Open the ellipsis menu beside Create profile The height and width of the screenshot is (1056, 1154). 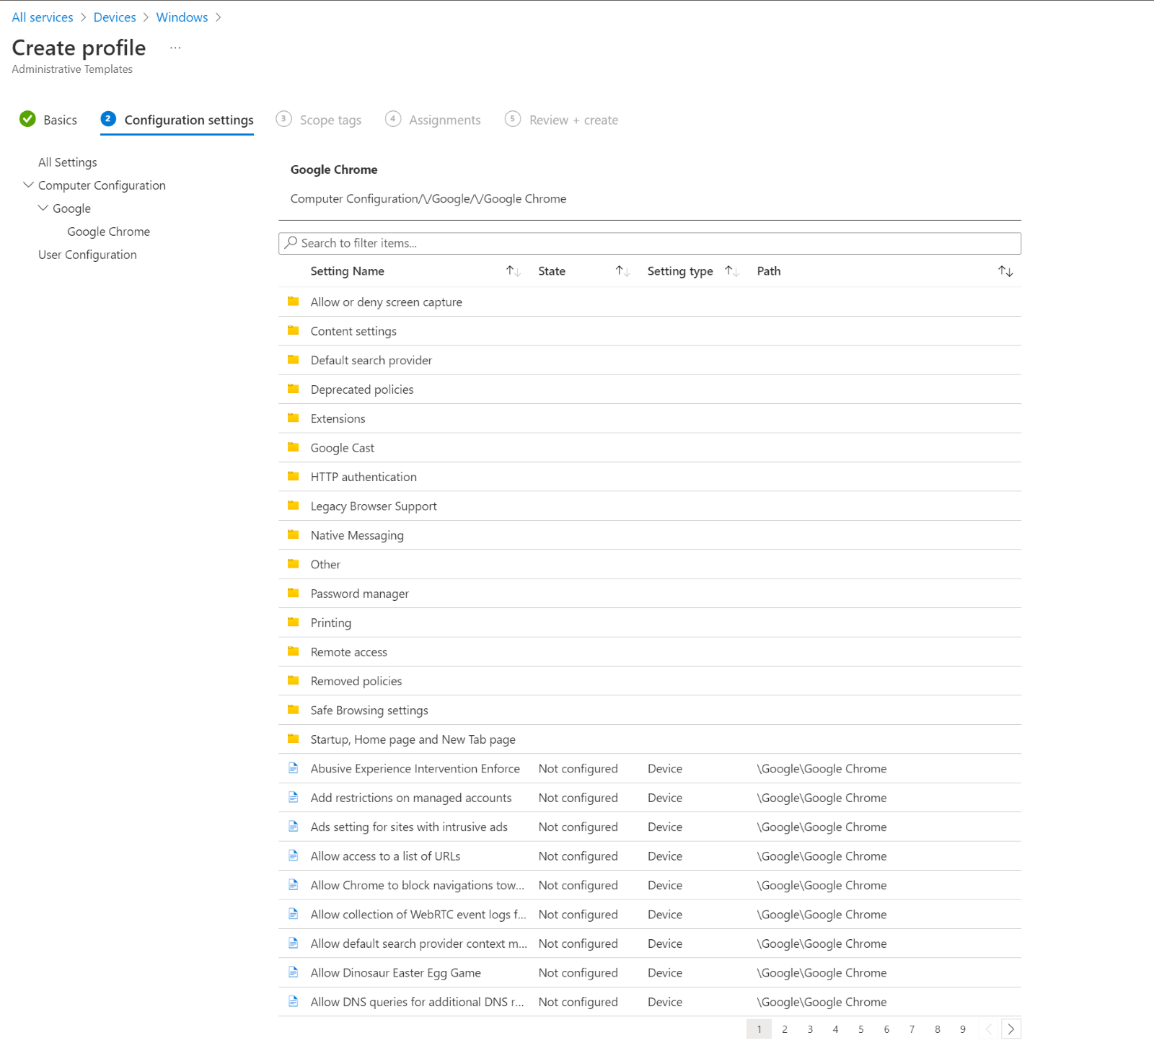pyautogui.click(x=175, y=48)
